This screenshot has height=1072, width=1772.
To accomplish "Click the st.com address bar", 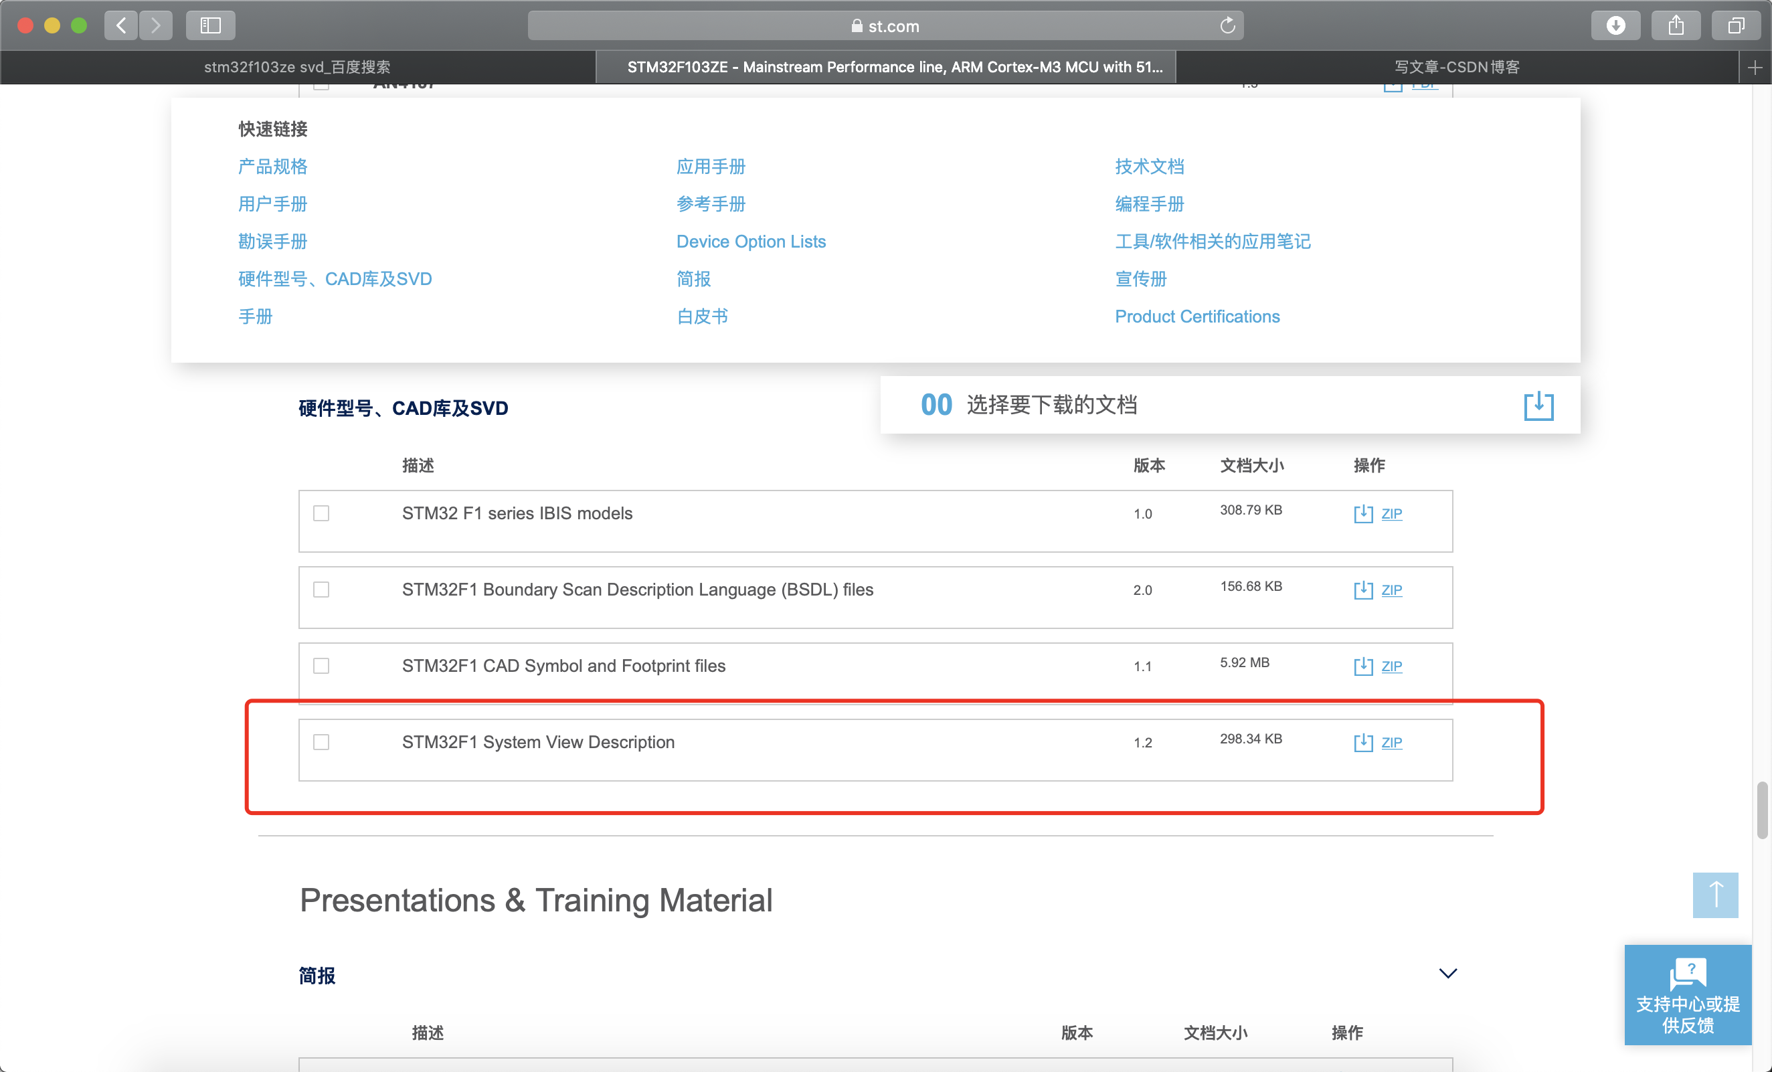I will point(885,26).
